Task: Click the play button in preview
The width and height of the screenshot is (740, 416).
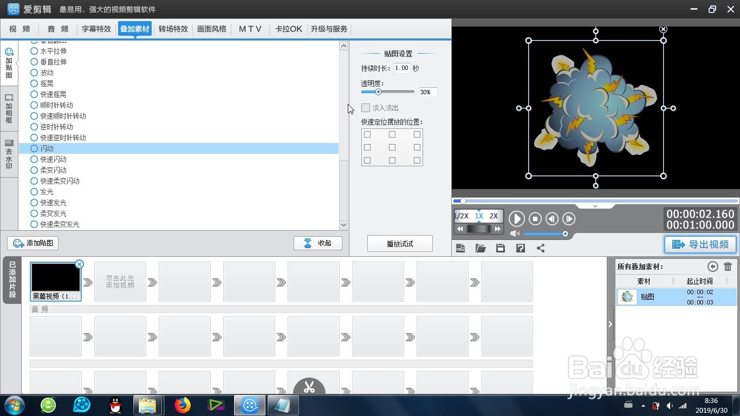Action: [516, 219]
